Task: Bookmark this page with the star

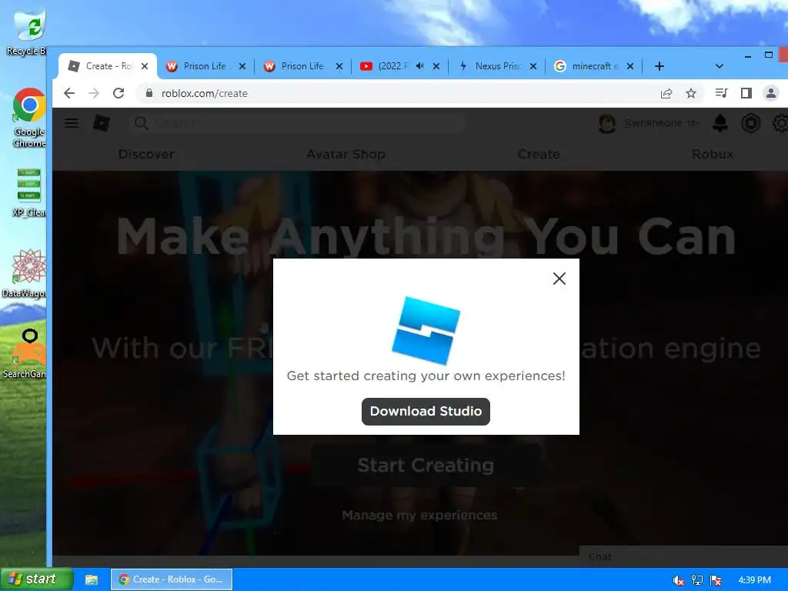Action: [691, 93]
